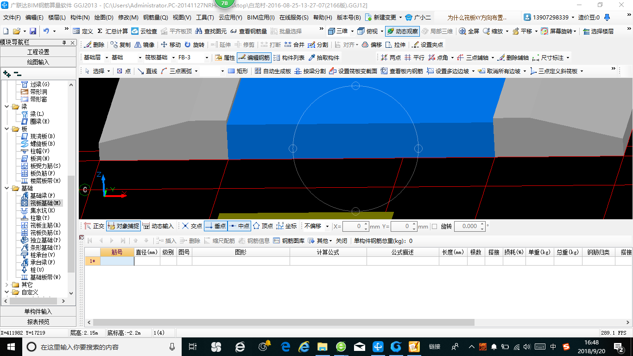This screenshot has width=633, height=356.
Task: Open the FB-3 component dropdown
Action: click(207, 57)
